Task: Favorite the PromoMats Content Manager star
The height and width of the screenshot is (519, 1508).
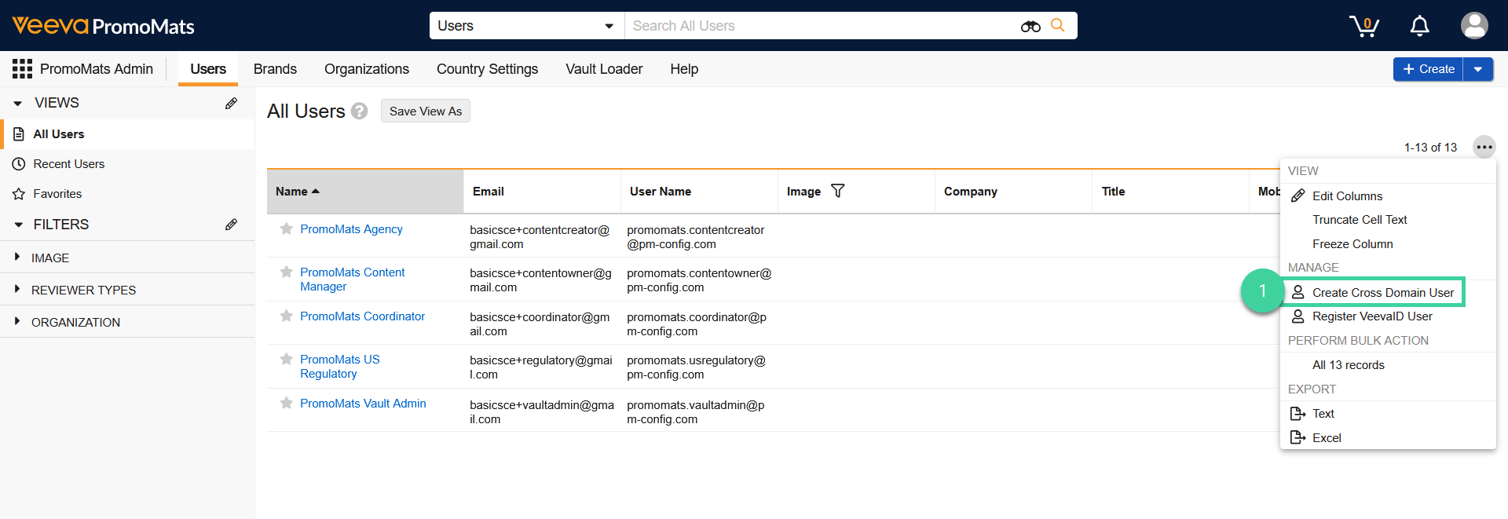Action: [x=287, y=272]
